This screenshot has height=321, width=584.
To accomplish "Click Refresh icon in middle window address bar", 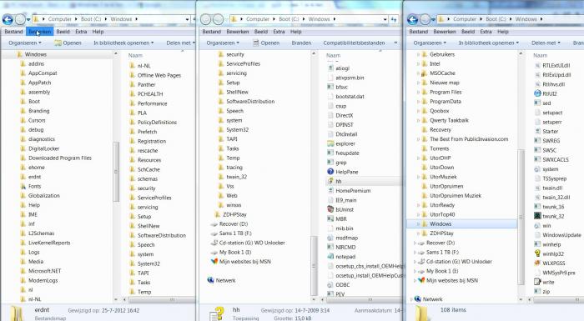I will pos(394,19).
